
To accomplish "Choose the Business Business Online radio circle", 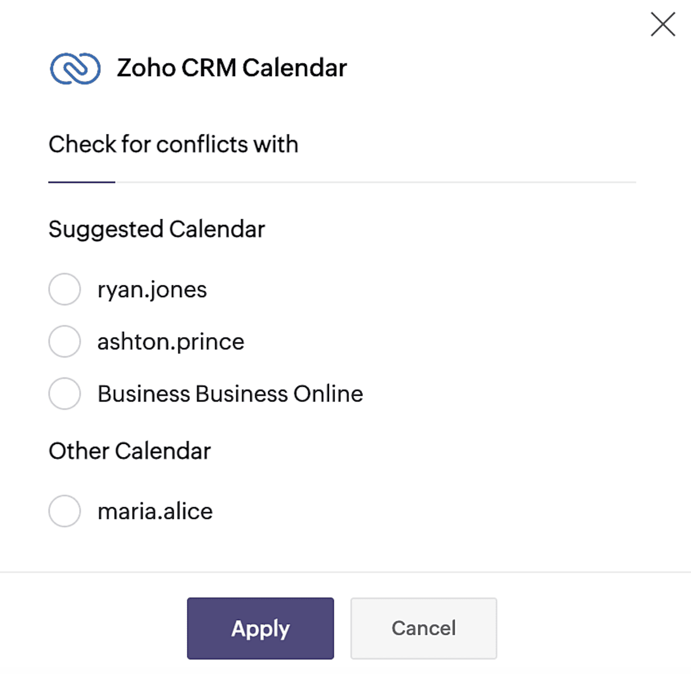I will [x=65, y=393].
